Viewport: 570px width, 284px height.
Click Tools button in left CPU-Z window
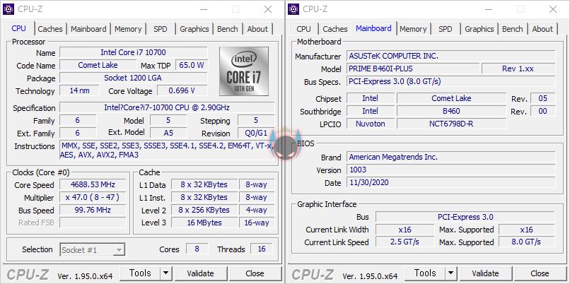click(x=140, y=273)
